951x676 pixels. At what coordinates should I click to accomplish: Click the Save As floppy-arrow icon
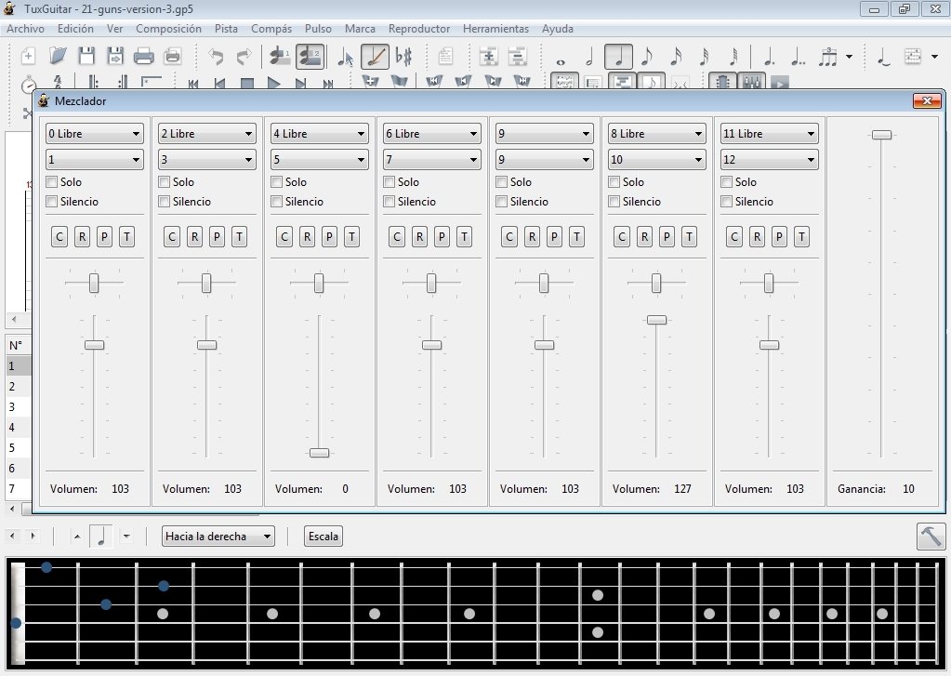click(115, 57)
